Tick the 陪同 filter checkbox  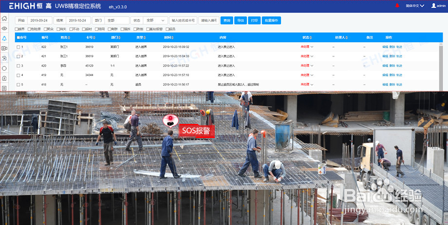coord(96,29)
